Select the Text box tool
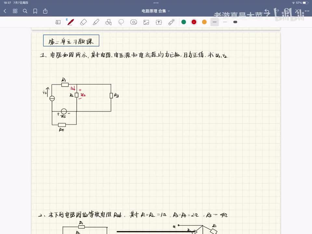The image size is (312, 234). [159, 22]
